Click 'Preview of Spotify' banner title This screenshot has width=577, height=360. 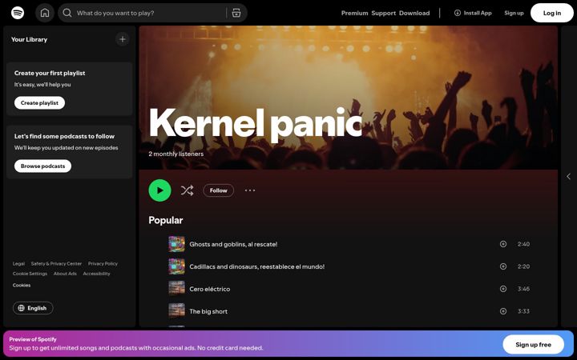pyautogui.click(x=33, y=339)
